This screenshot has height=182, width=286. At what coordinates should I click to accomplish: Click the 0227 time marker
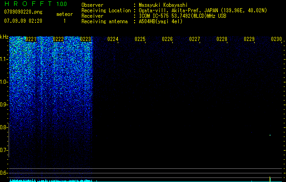195,39
